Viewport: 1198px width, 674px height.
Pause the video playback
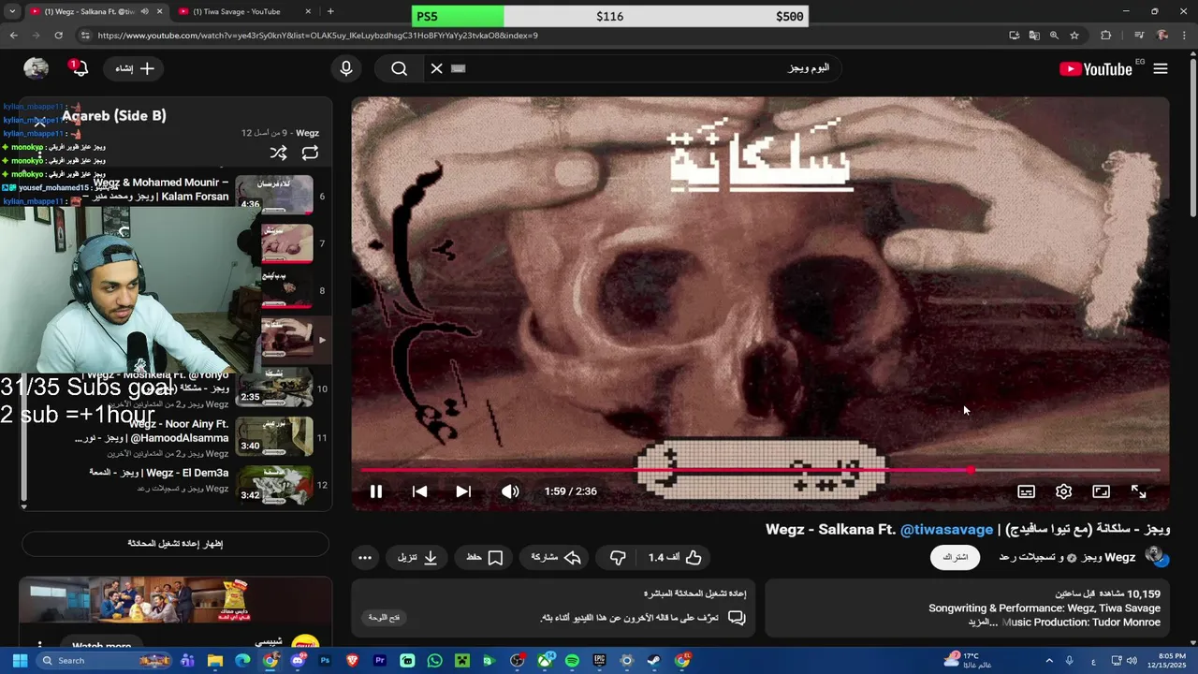(x=375, y=491)
